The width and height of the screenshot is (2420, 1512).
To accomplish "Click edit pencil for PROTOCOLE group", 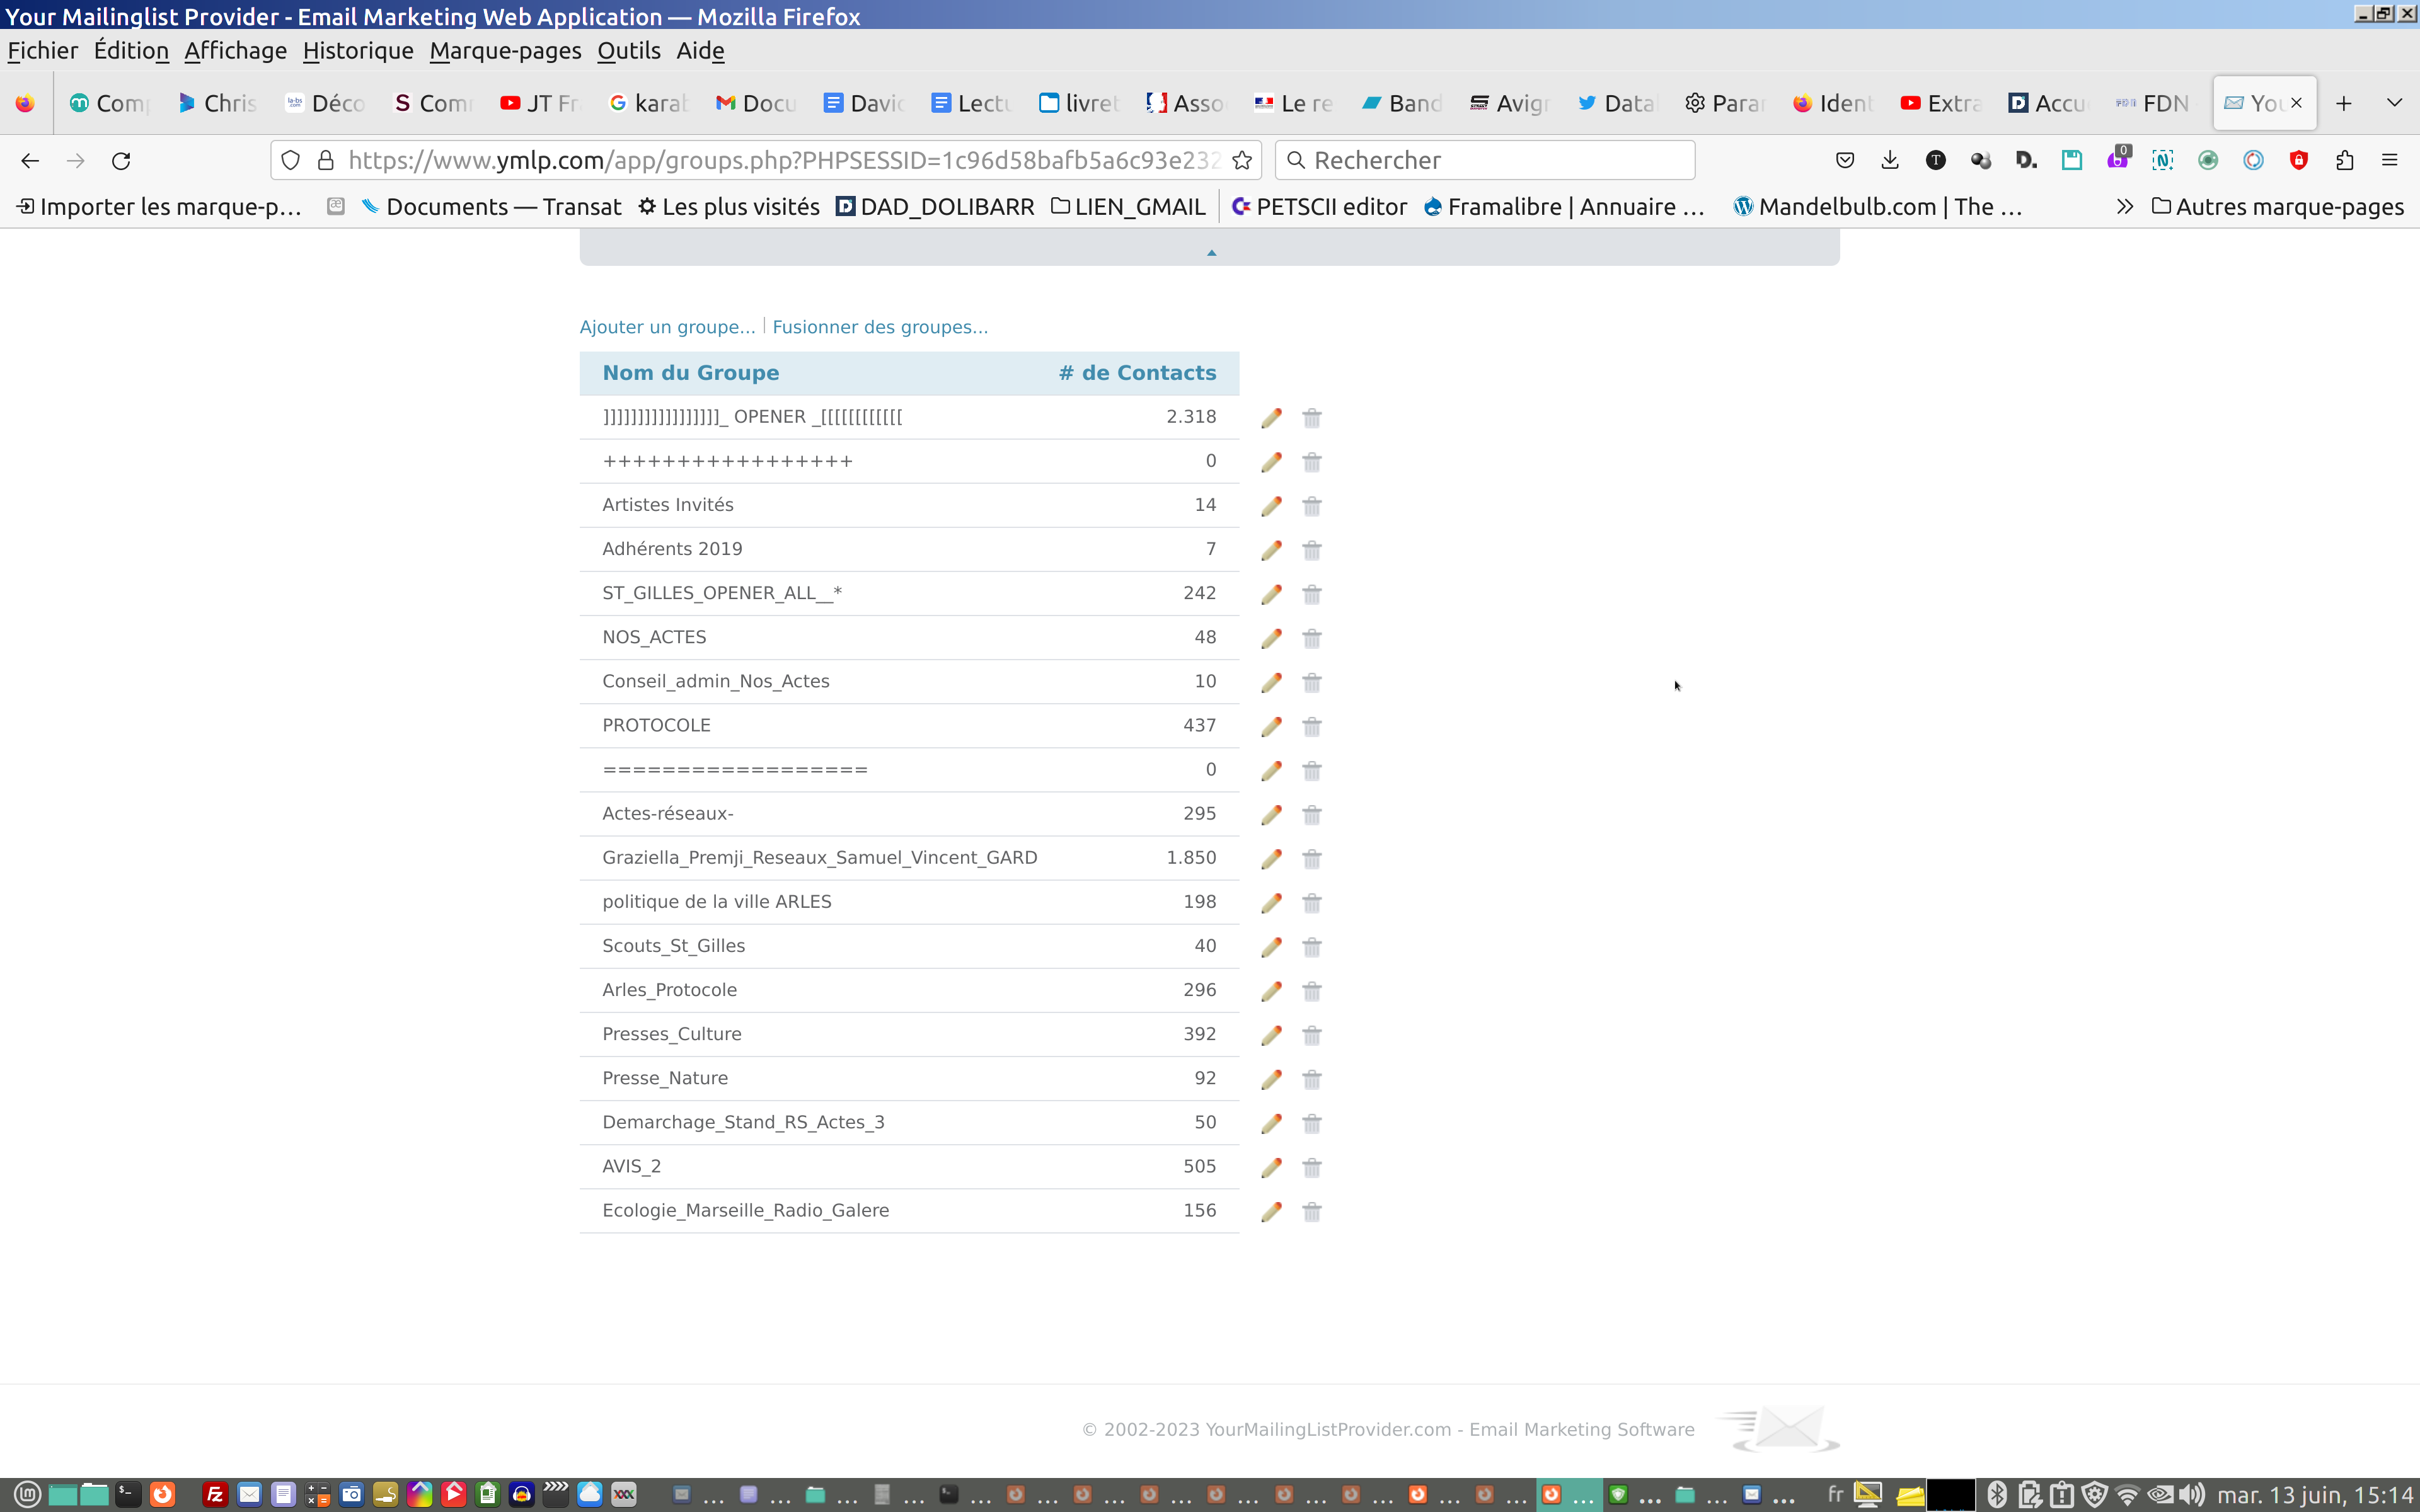I will pyautogui.click(x=1271, y=726).
